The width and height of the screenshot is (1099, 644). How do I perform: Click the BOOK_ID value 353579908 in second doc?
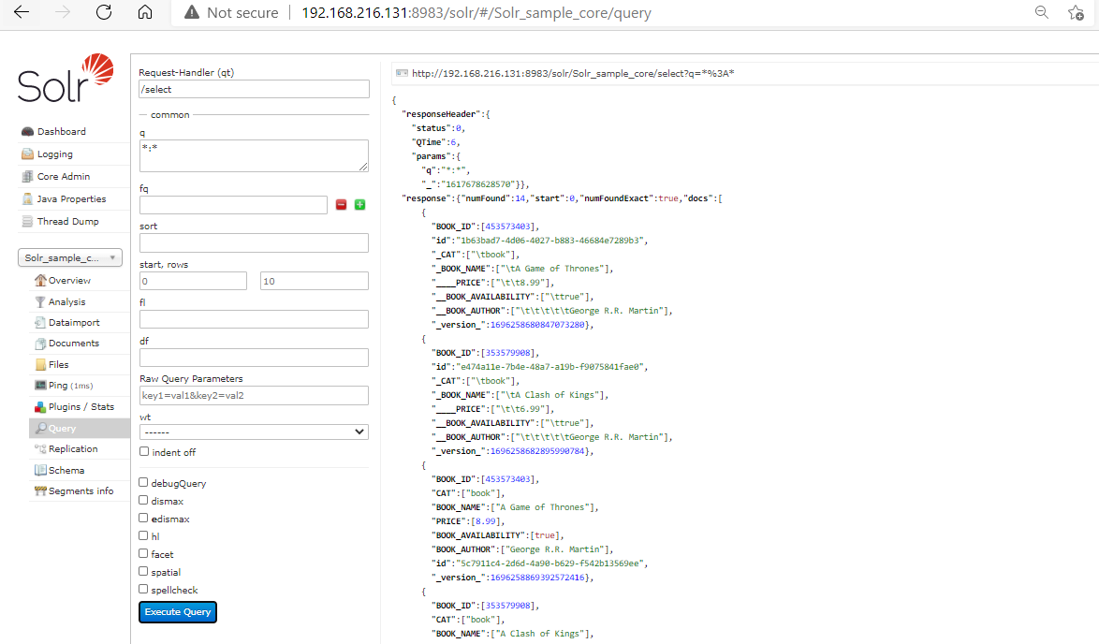click(509, 353)
